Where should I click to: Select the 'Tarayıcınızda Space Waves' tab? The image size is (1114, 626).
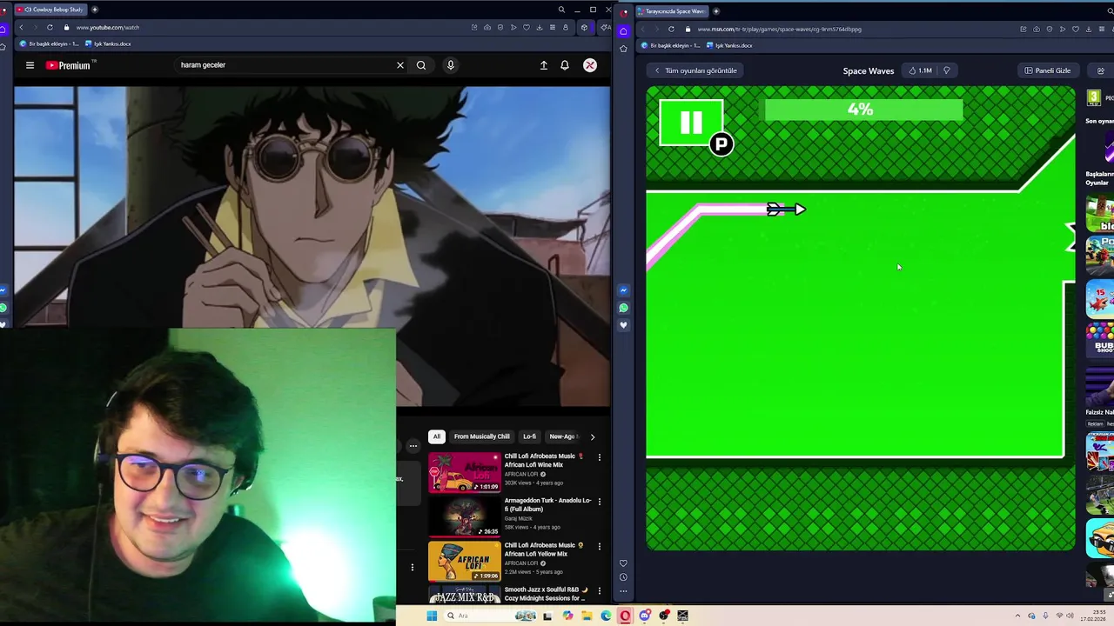pyautogui.click(x=670, y=11)
